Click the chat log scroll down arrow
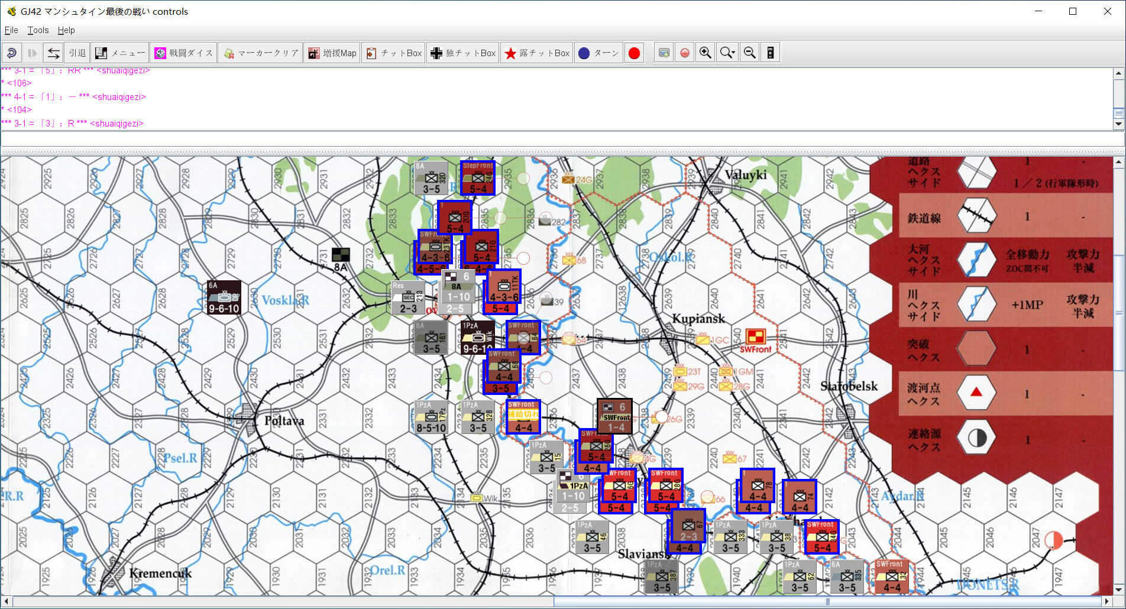The height and width of the screenshot is (609, 1126). [1118, 124]
